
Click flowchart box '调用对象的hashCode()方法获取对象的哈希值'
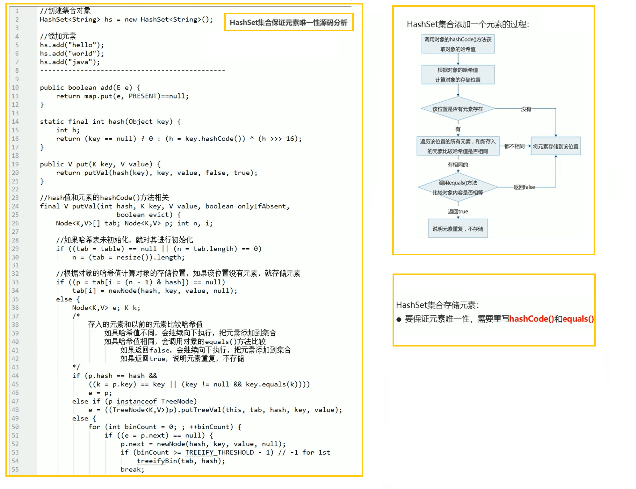tap(458, 44)
